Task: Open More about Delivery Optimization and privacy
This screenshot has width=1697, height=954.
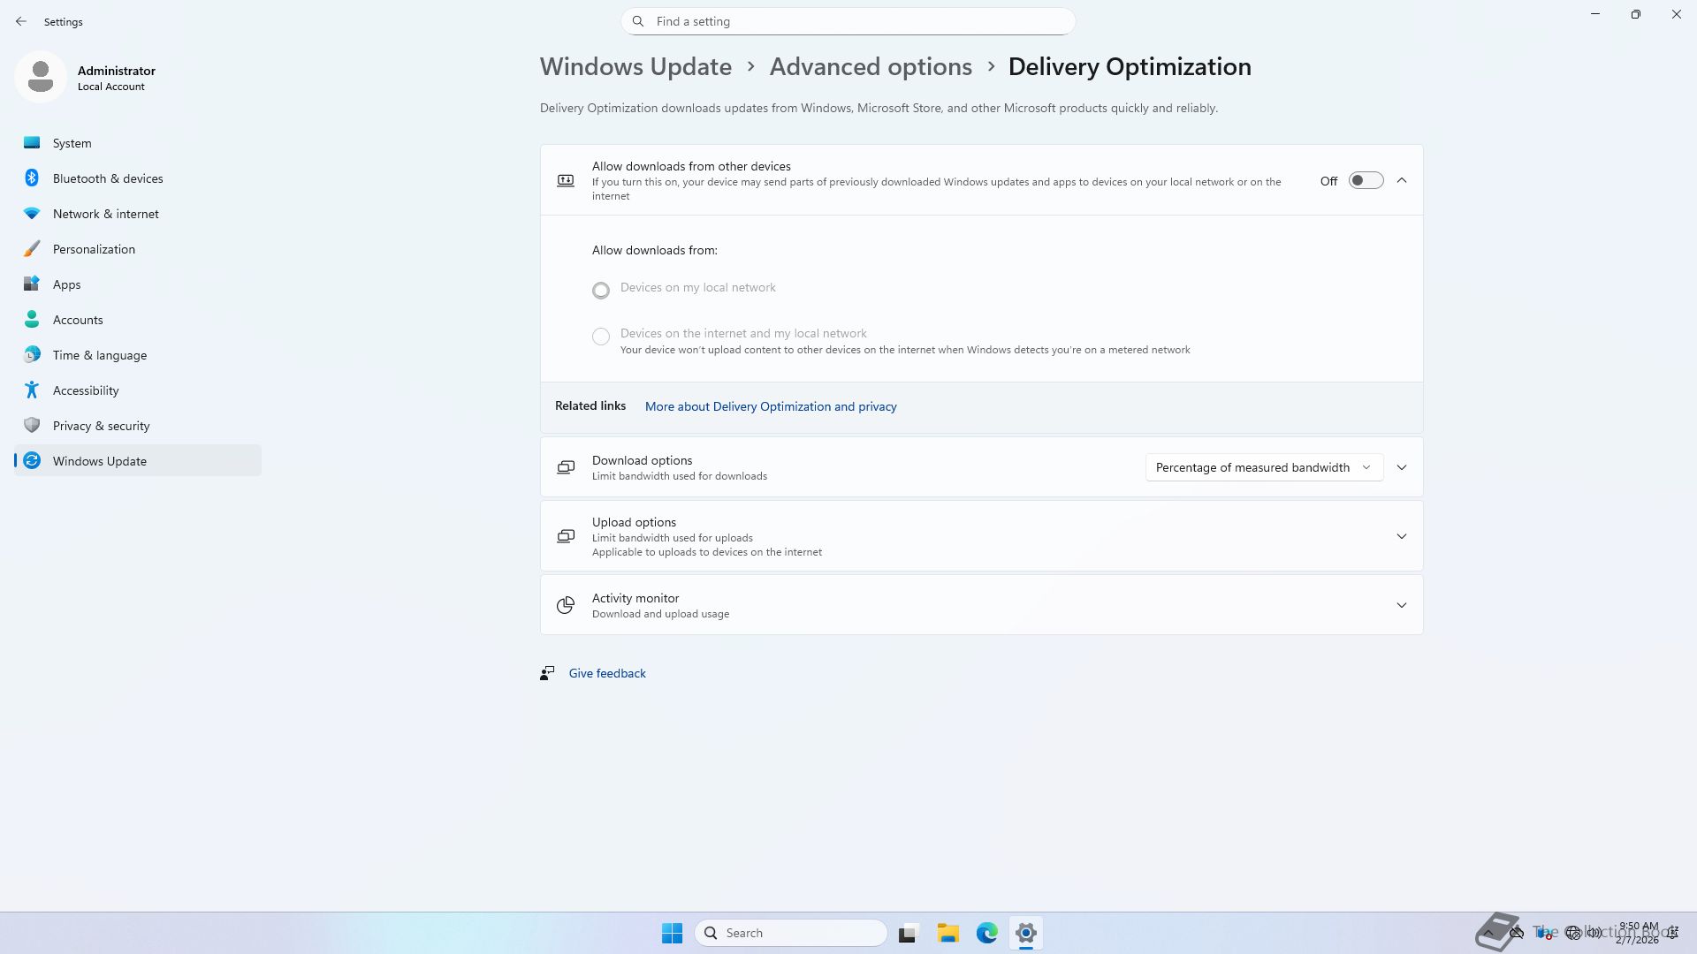Action: (x=770, y=406)
